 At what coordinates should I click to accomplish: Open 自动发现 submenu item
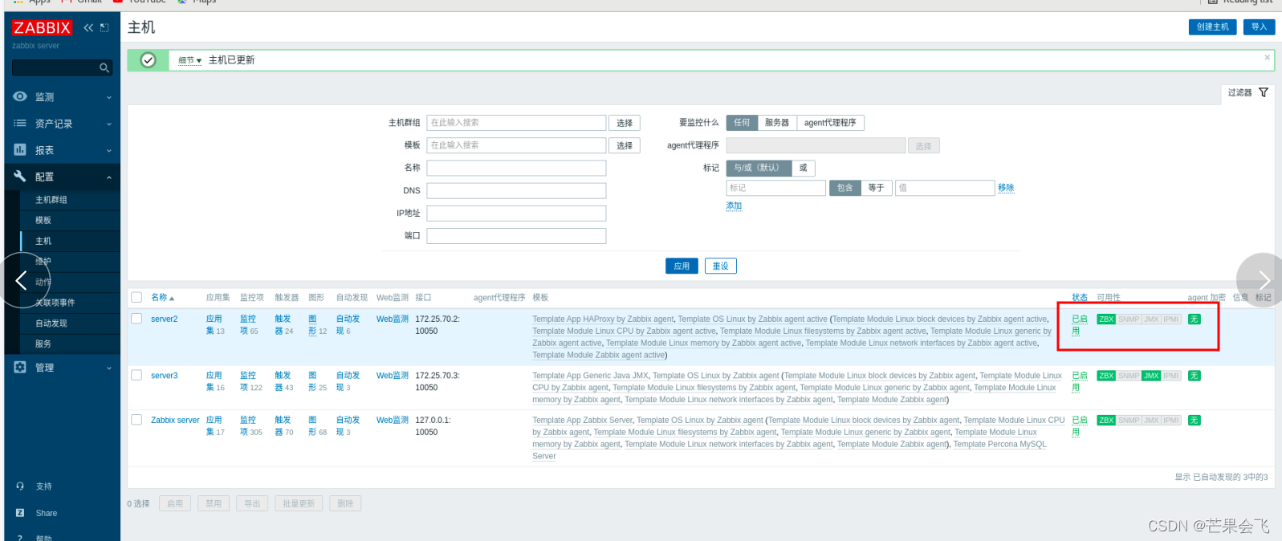click(x=51, y=323)
